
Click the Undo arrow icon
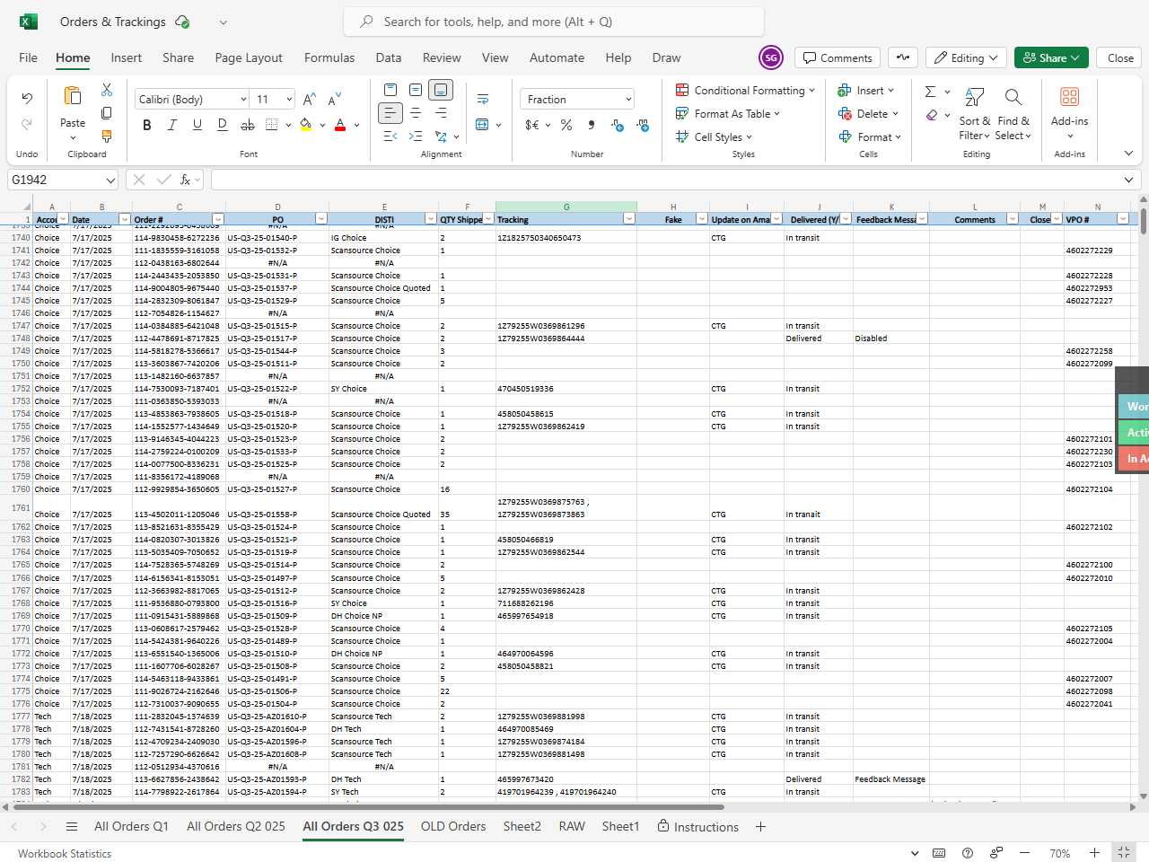[x=27, y=98]
